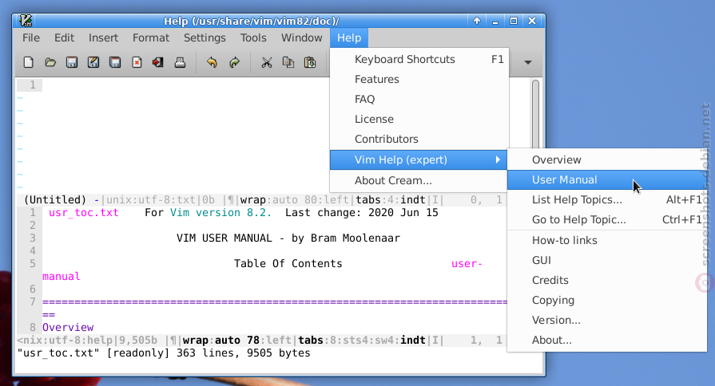715x386 pixels.
Task: Open the How-to links entry
Action: [607, 240]
